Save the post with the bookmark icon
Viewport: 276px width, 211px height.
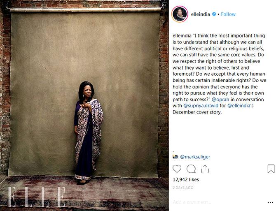point(271,169)
